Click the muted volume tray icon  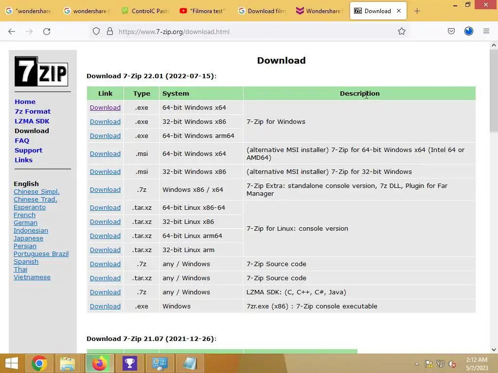tap(452, 364)
